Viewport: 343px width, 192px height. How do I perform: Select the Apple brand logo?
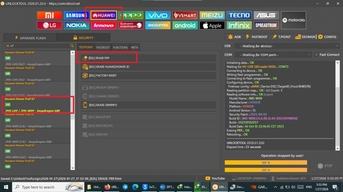(x=212, y=25)
